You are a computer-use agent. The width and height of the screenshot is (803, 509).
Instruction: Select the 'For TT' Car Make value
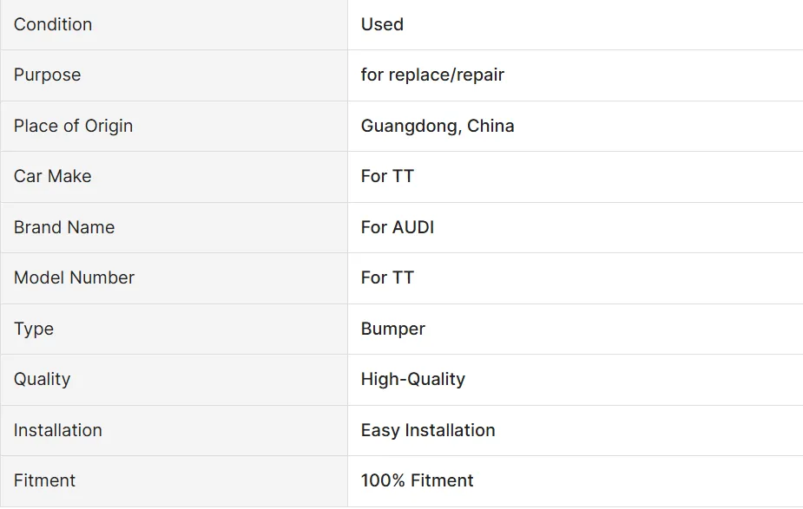(387, 176)
